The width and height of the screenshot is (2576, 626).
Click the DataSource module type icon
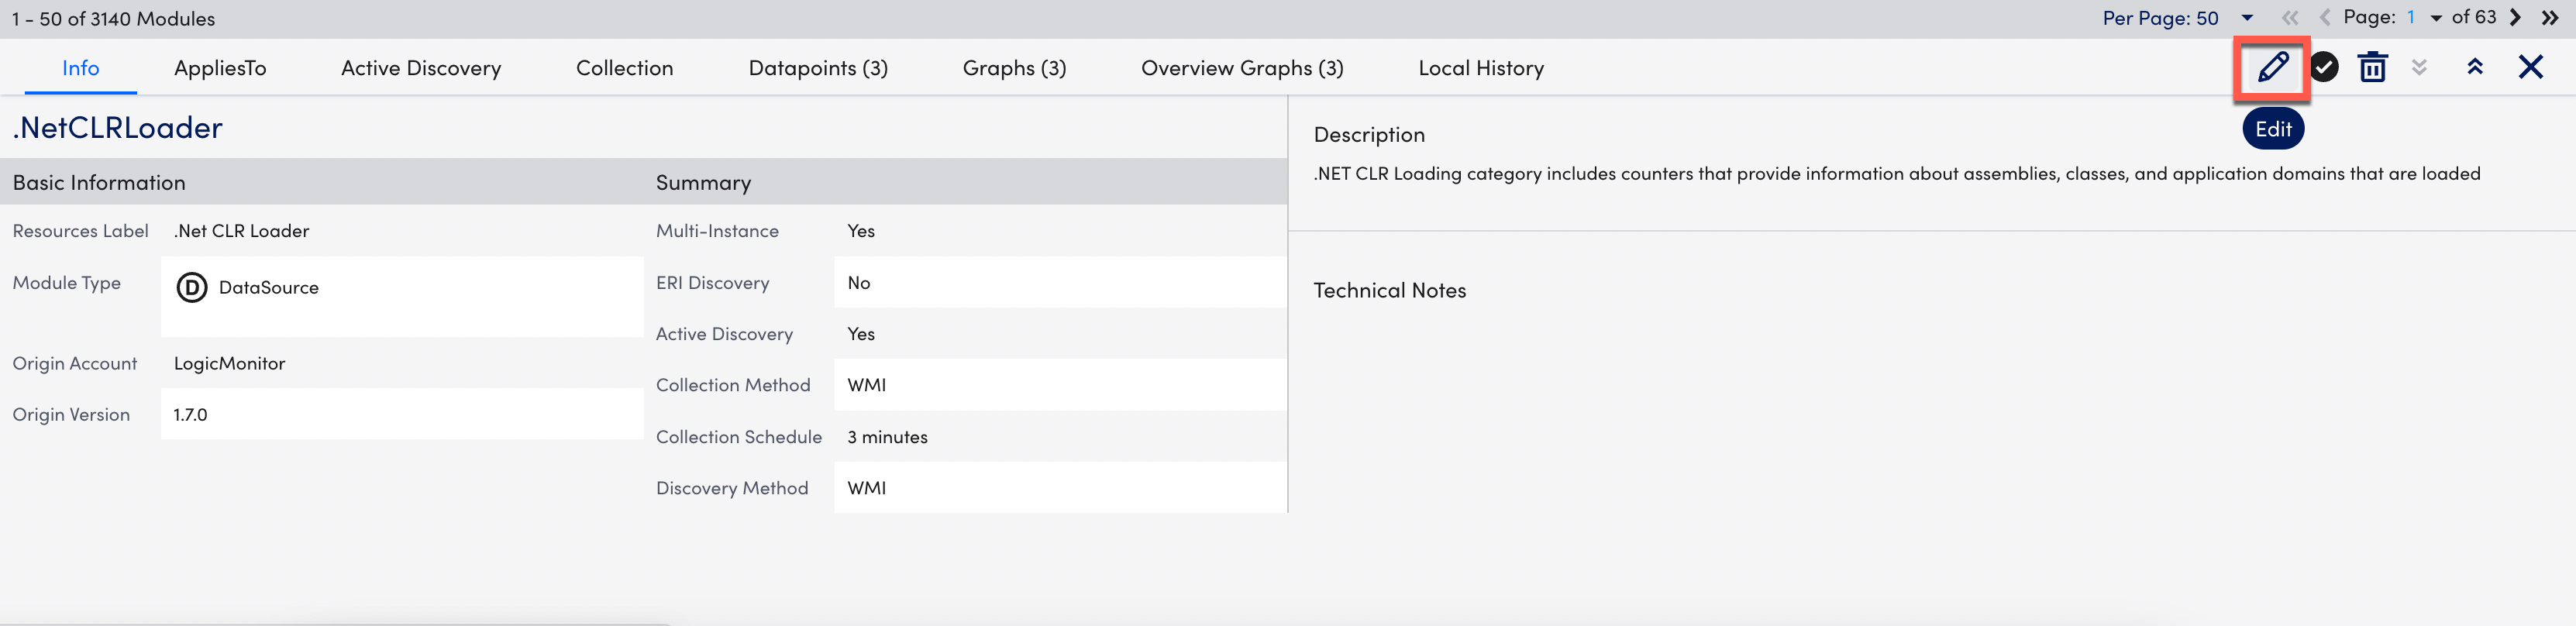[x=192, y=288]
